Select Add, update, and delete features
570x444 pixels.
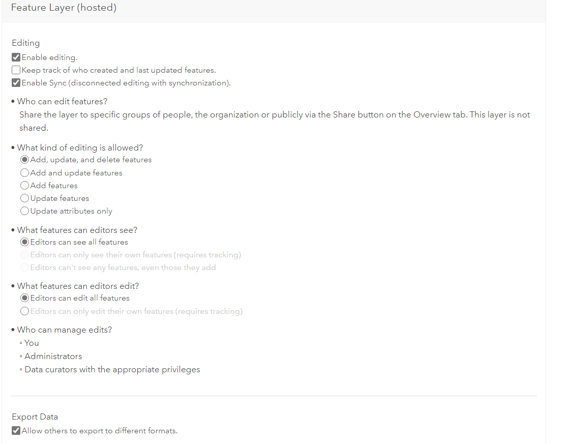pyautogui.click(x=24, y=160)
